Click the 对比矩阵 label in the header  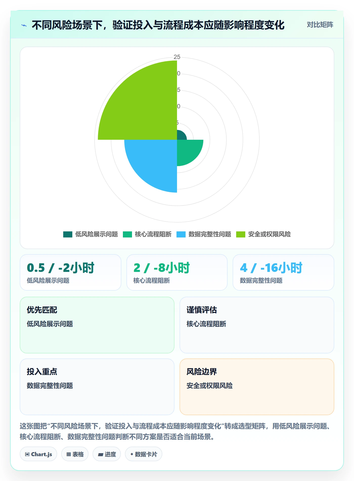pyautogui.click(x=320, y=25)
